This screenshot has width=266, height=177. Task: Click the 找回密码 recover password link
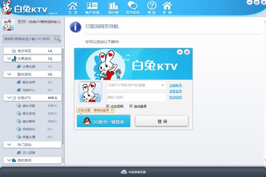pos(176,97)
